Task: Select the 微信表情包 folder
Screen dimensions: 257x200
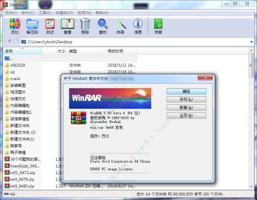Action: 17,119
